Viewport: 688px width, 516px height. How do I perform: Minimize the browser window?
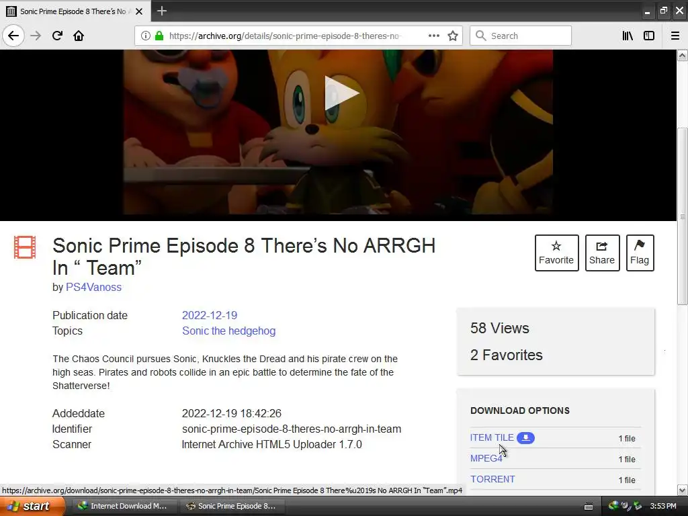coord(647,11)
